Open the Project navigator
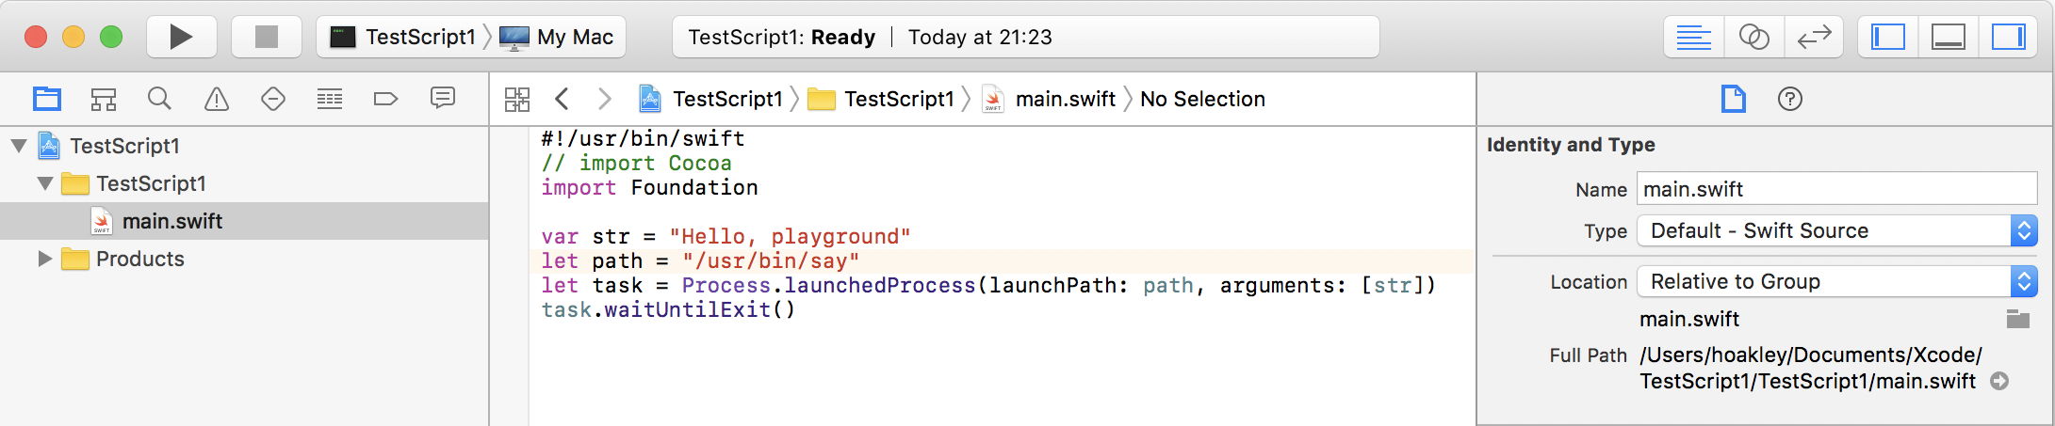The height and width of the screenshot is (426, 2055). [x=47, y=99]
